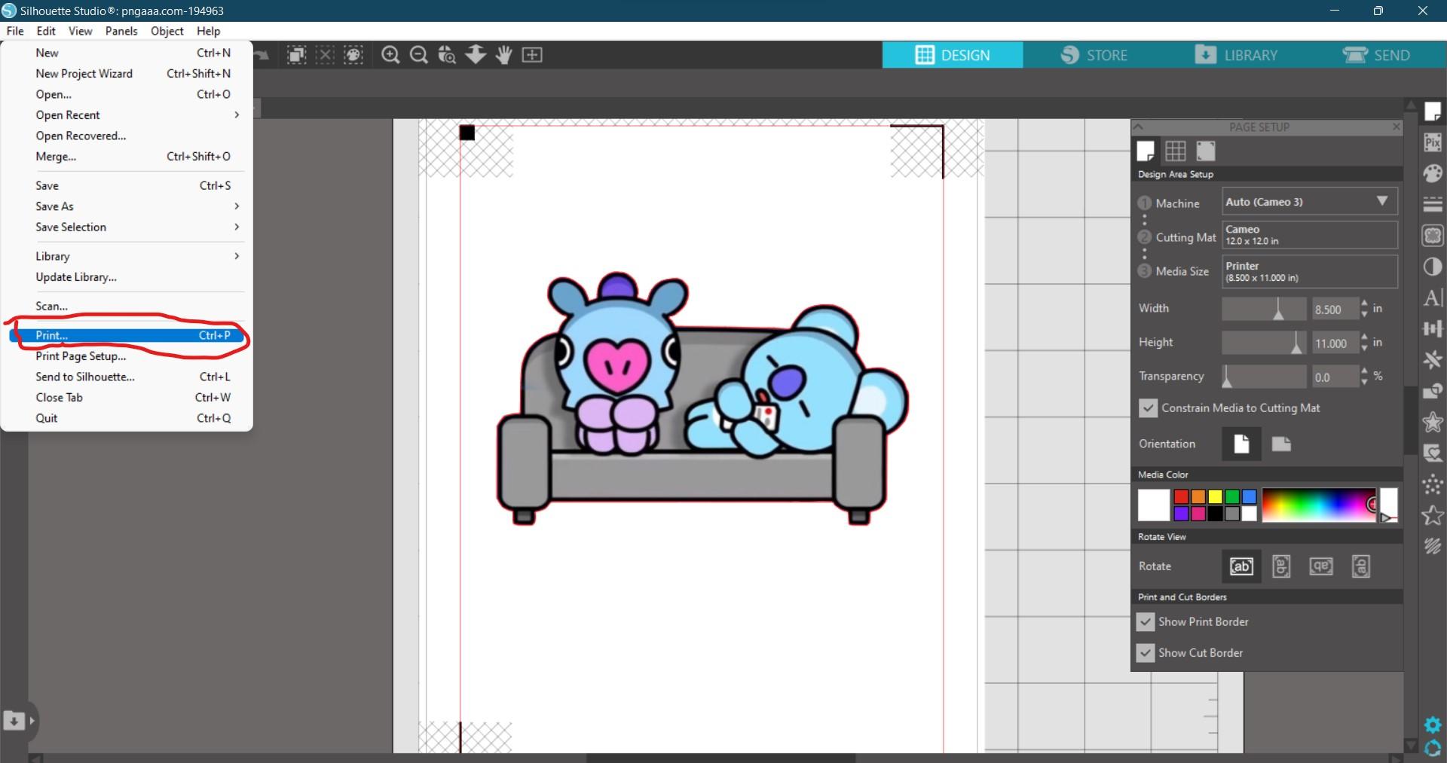Expand the Save Selection submenu

tap(138, 227)
